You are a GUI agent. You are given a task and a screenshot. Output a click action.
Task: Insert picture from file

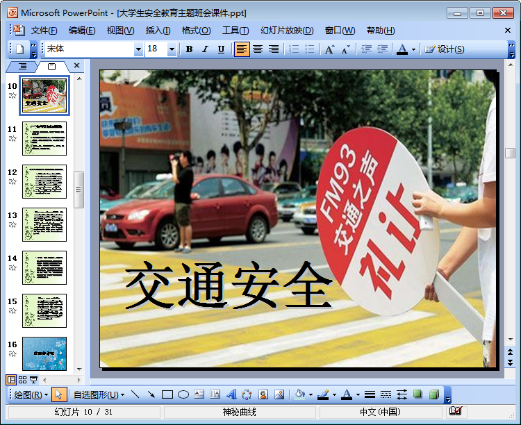coord(279,394)
